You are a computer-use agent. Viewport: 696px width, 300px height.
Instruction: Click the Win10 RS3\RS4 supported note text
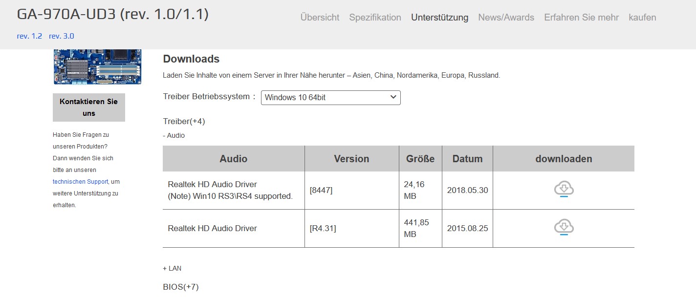pos(230,196)
